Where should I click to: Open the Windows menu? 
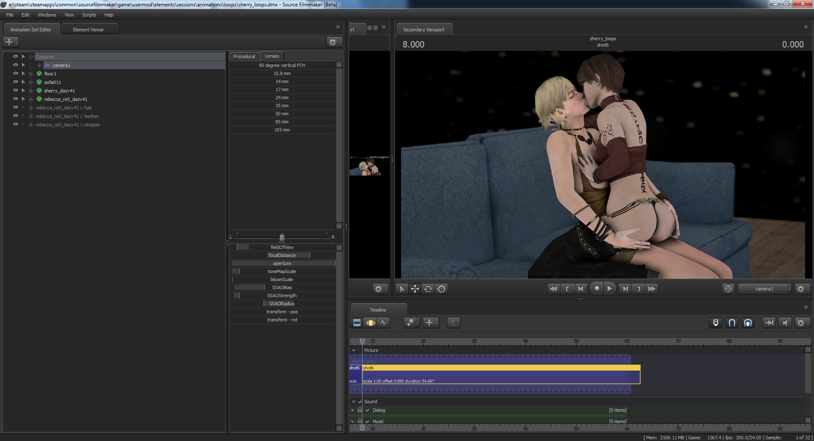47,15
